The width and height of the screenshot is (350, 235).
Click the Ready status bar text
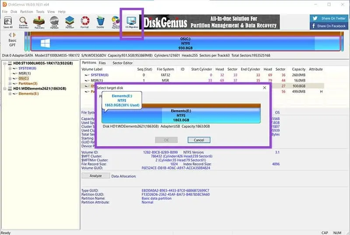point(6,233)
